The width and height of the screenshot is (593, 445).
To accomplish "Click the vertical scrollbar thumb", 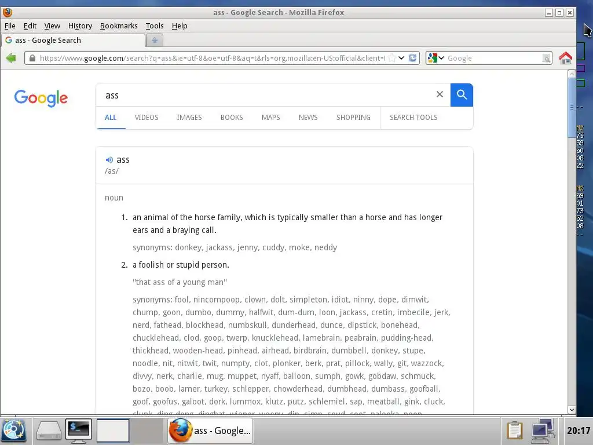I will tap(572, 108).
